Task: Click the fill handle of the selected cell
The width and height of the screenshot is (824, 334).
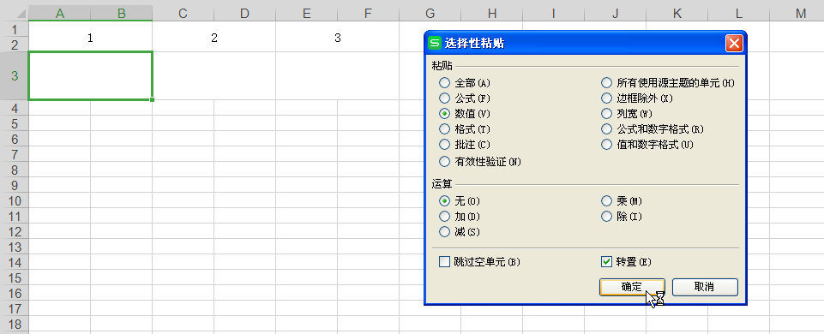Action: (x=152, y=99)
